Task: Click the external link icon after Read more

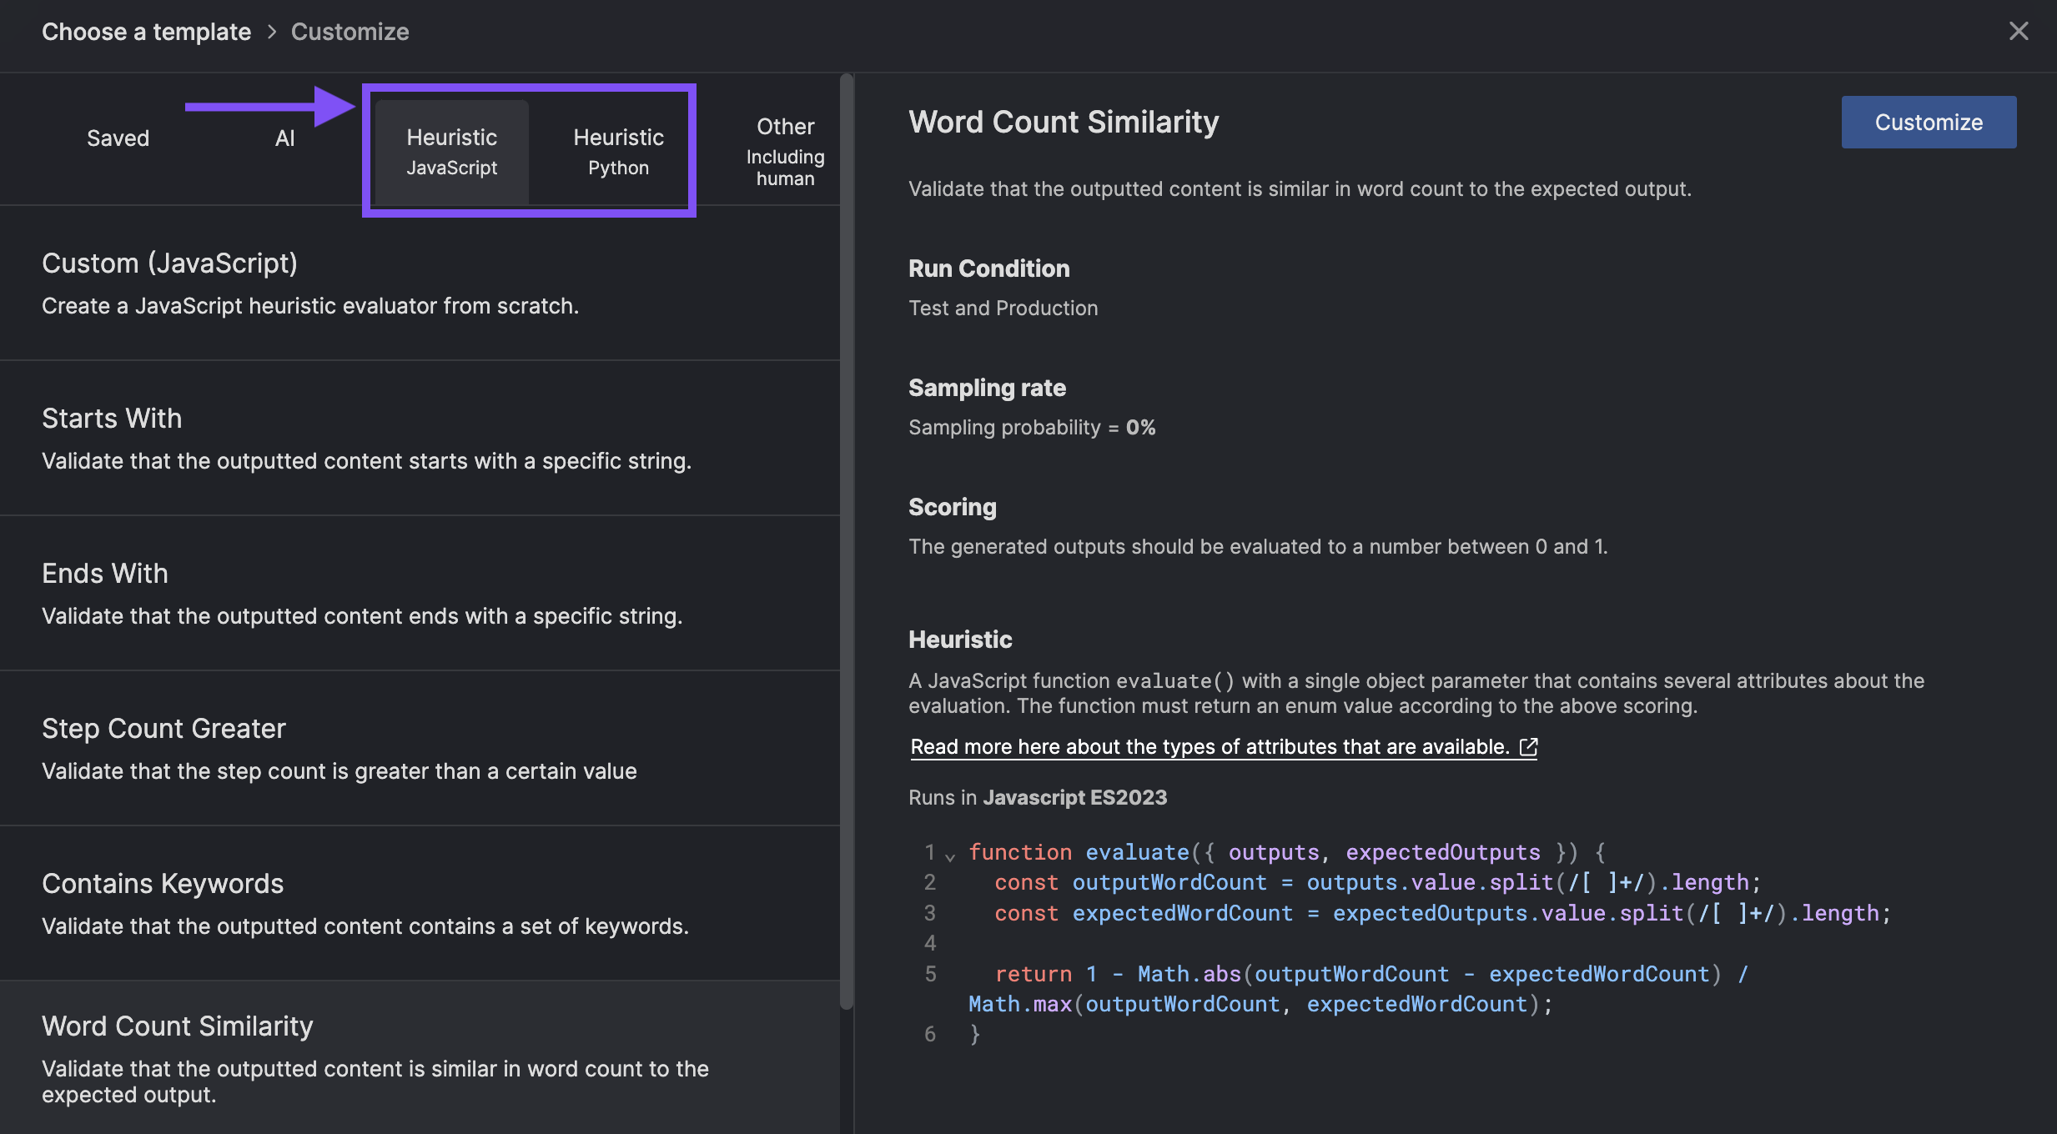Action: (1528, 746)
